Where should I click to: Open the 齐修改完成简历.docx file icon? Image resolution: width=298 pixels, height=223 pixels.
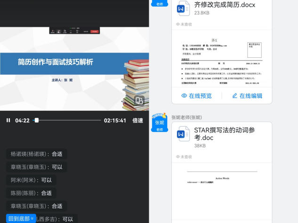coord(183,8)
